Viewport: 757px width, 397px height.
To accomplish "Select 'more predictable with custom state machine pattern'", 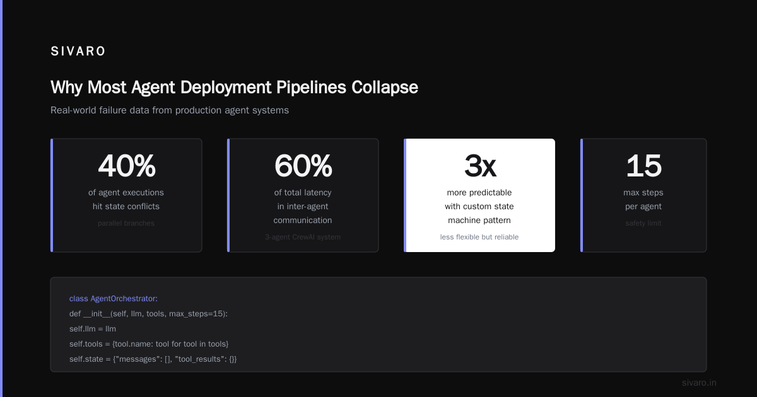I will coord(479,207).
